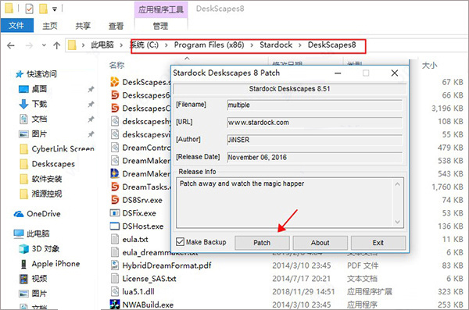This screenshot has height=310, width=469.
Task: Click DeskScapes8 in the address path
Action: point(331,45)
